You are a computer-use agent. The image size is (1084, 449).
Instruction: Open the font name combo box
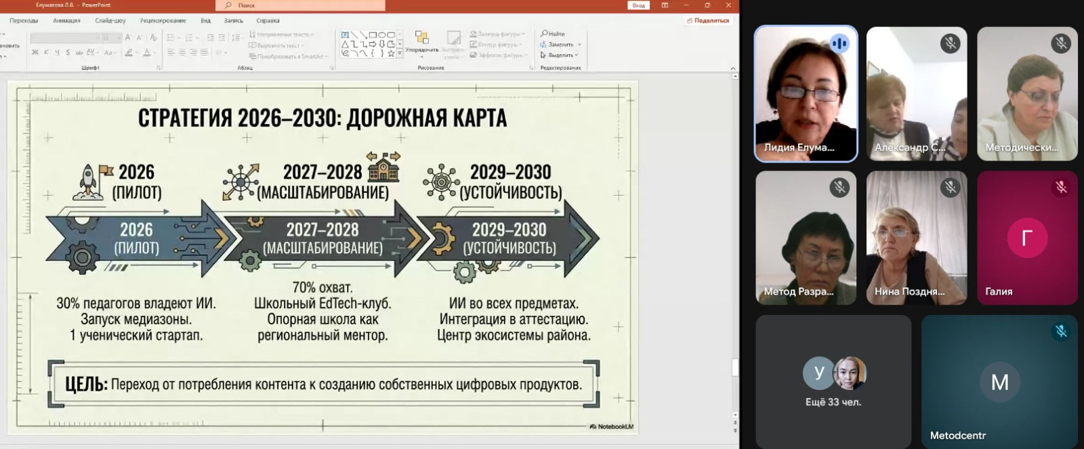click(65, 38)
